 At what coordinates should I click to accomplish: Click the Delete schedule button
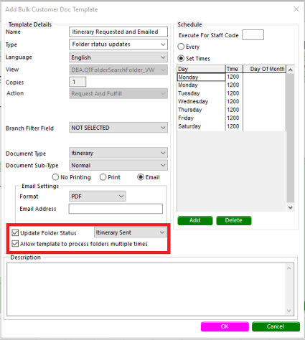point(234,220)
